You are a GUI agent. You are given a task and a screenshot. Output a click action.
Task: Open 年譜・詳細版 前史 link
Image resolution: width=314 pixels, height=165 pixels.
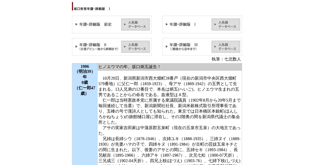coord(96,24)
